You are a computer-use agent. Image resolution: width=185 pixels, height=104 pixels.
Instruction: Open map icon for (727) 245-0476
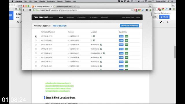point(101,57)
